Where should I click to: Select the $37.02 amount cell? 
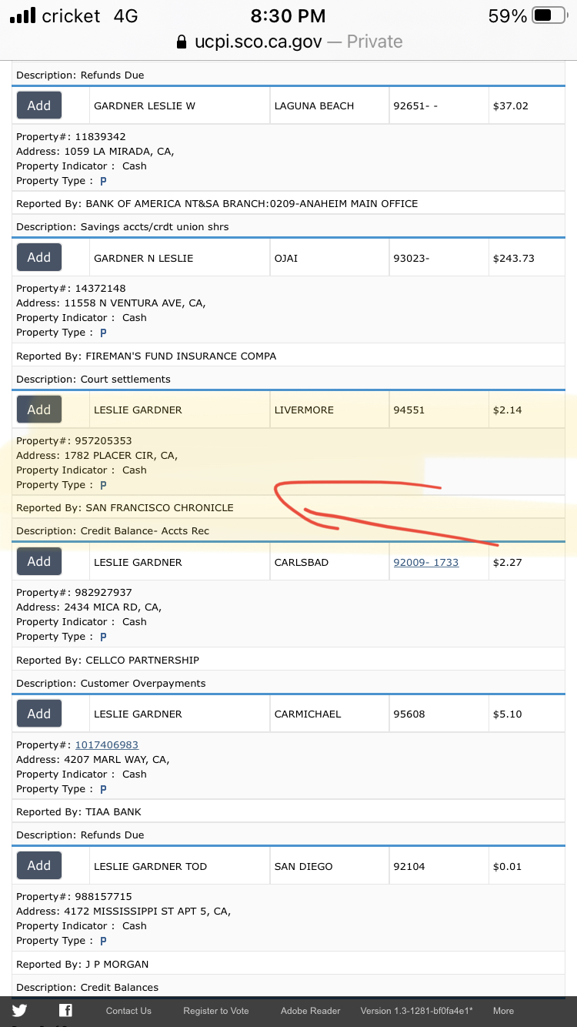pos(525,105)
